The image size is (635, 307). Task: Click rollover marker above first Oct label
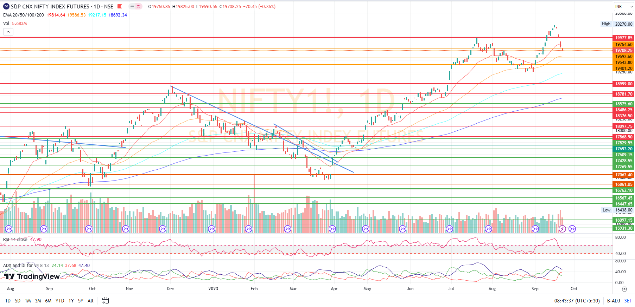(89, 229)
